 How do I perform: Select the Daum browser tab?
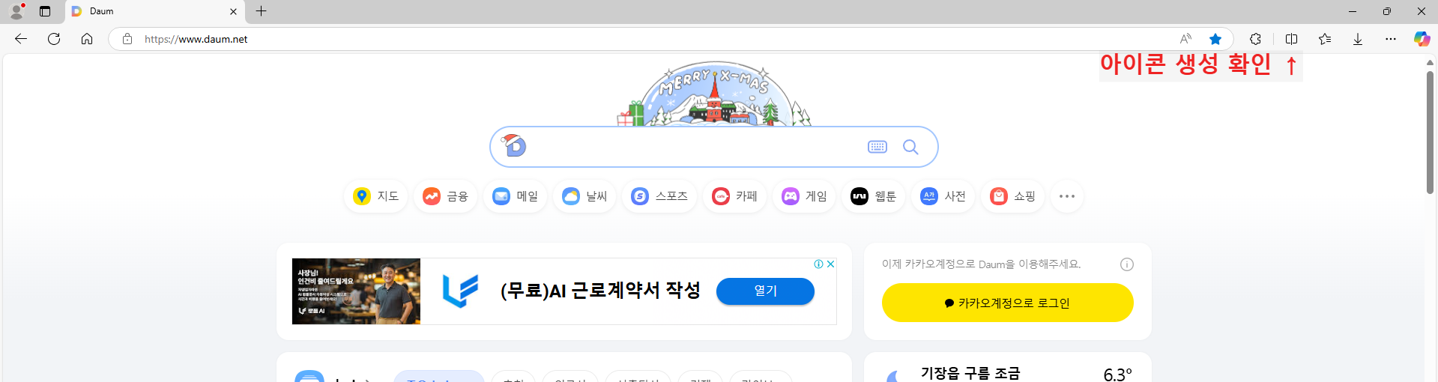pos(155,11)
